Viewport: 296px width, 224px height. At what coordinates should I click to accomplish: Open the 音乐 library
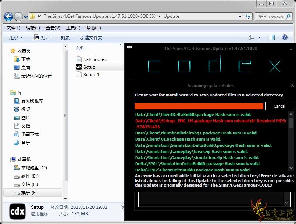[x=22, y=142]
